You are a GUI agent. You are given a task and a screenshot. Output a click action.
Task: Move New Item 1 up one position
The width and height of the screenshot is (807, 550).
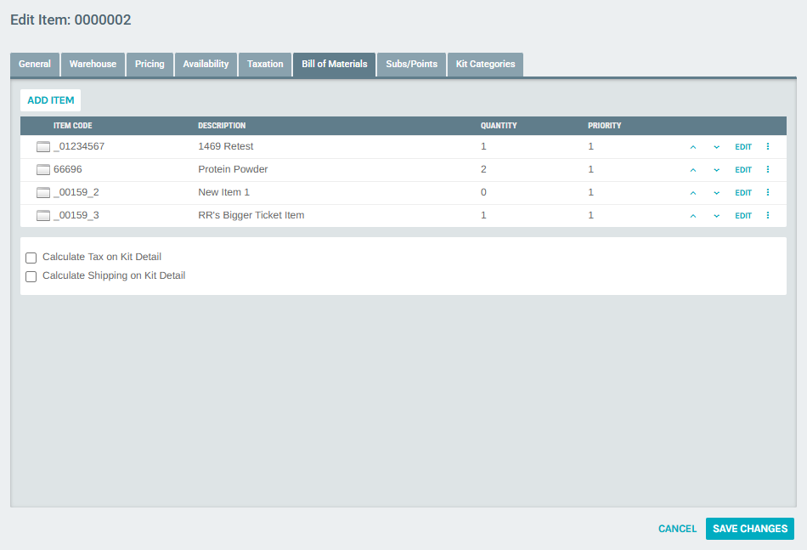coord(692,192)
